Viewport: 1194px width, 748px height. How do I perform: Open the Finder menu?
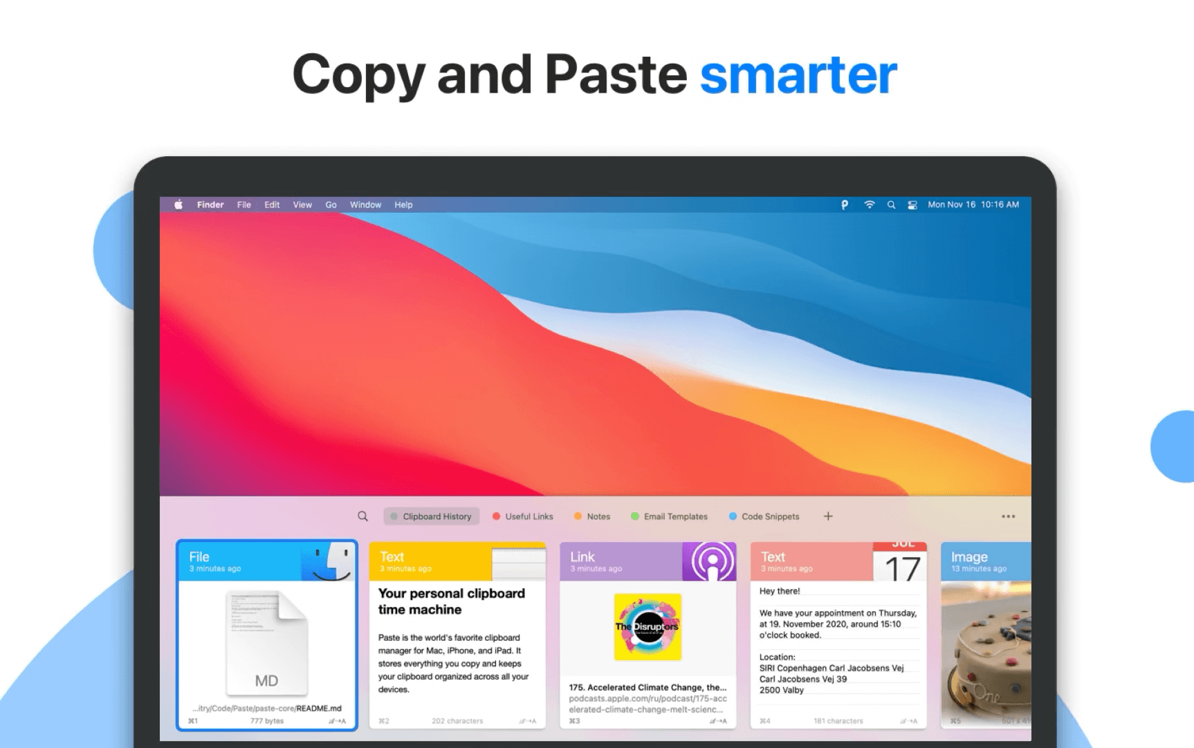click(210, 205)
